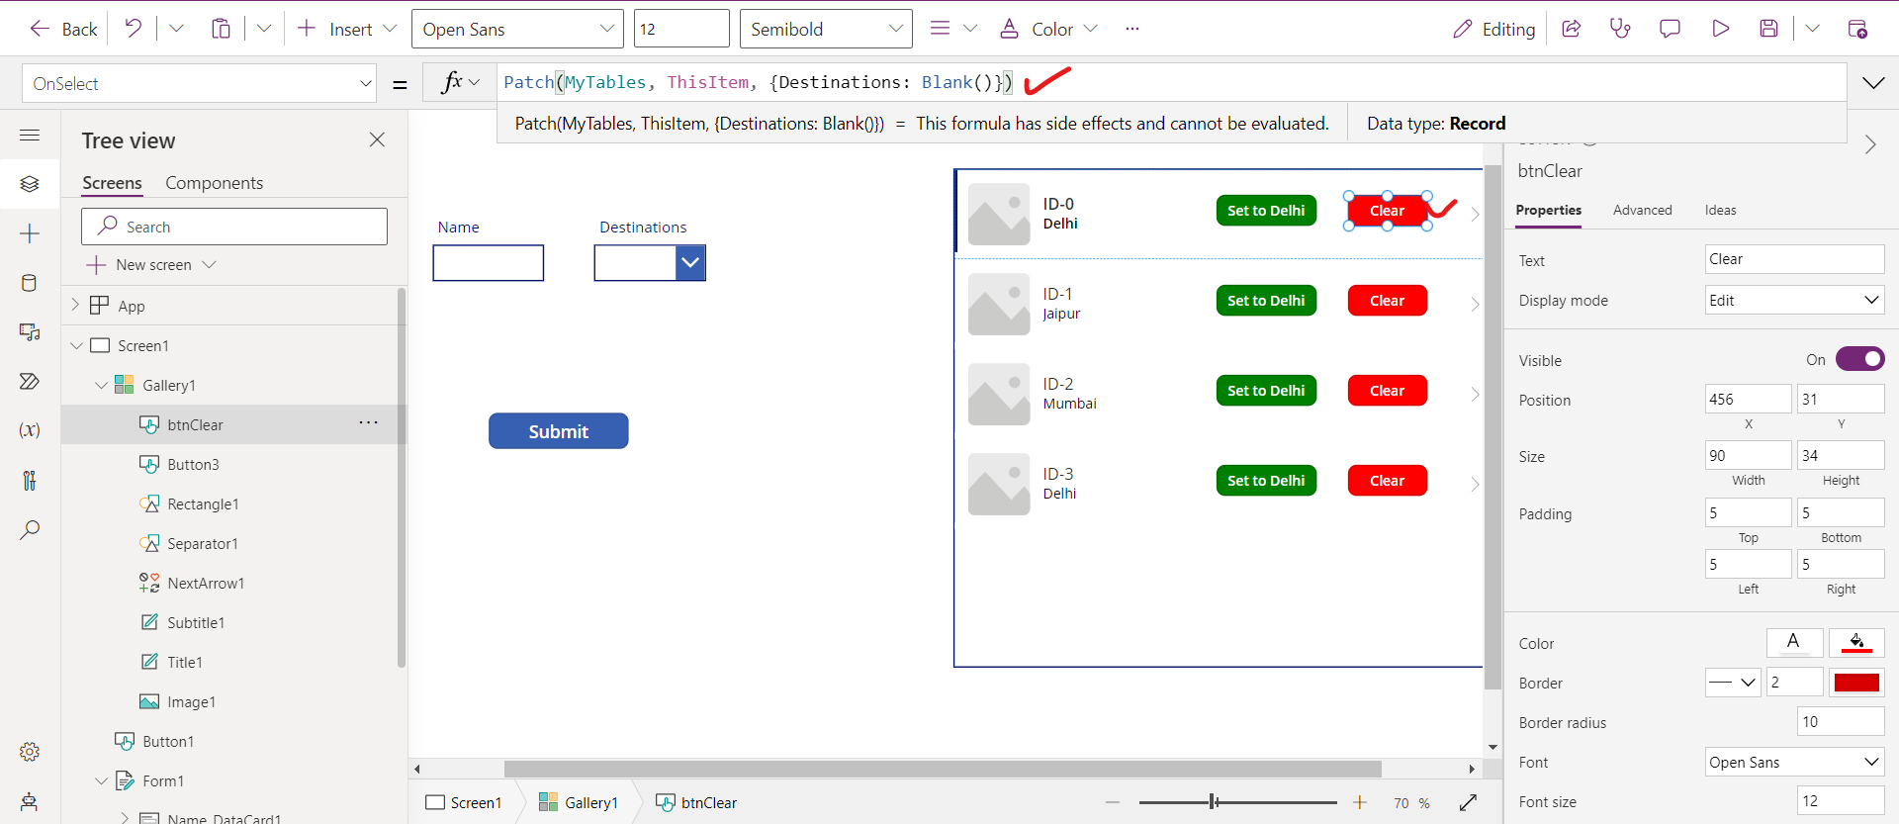This screenshot has height=824, width=1899.
Task: Click Set to Delhi for ID-1
Action: [1265, 301]
